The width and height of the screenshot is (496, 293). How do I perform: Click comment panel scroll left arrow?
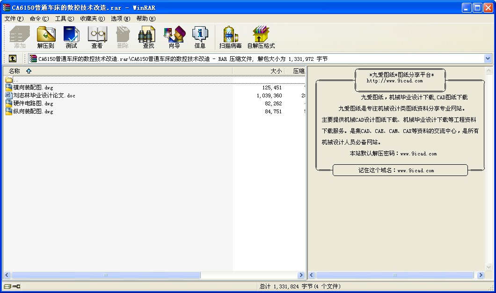(312, 275)
